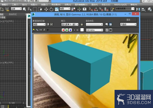Open the 帮助(H) menu
The height and width of the screenshot is (108, 153).
[134, 5]
